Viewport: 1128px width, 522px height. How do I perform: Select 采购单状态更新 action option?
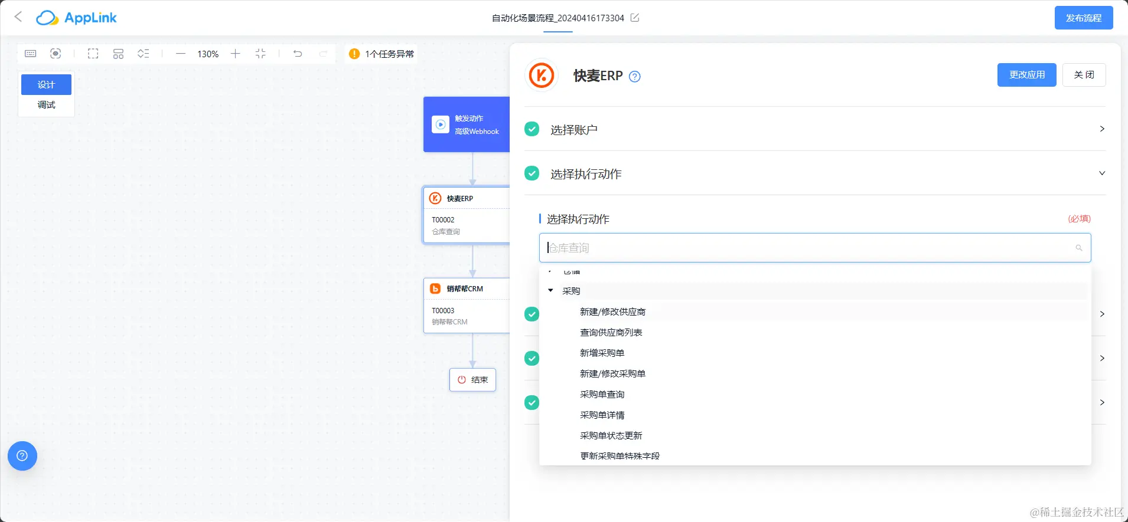tap(611, 435)
